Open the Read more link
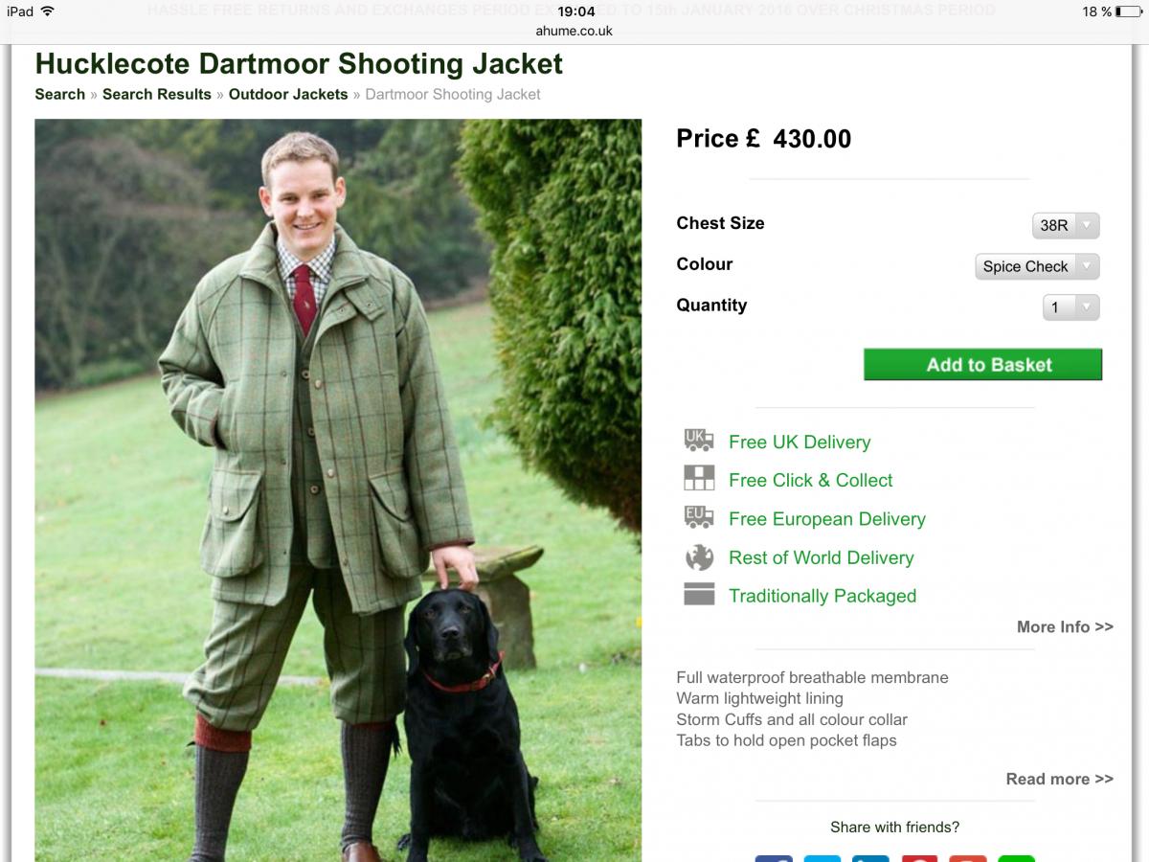The width and height of the screenshot is (1149, 862). 1059,779
